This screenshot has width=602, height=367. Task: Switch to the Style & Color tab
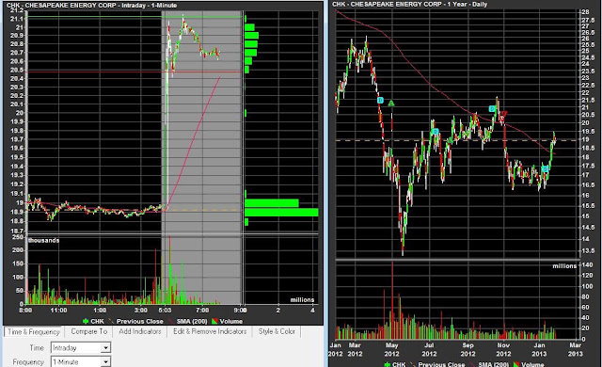(277, 331)
